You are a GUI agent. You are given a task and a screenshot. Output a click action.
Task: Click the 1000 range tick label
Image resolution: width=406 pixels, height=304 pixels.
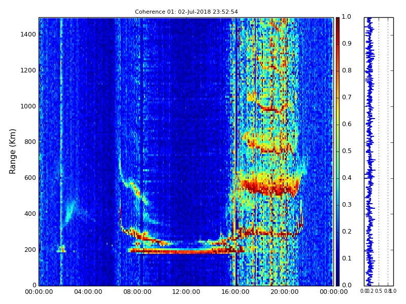(28, 106)
